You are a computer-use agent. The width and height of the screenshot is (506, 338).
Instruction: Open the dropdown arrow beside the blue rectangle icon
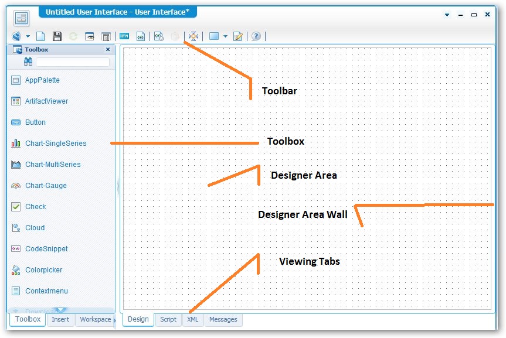(x=226, y=36)
